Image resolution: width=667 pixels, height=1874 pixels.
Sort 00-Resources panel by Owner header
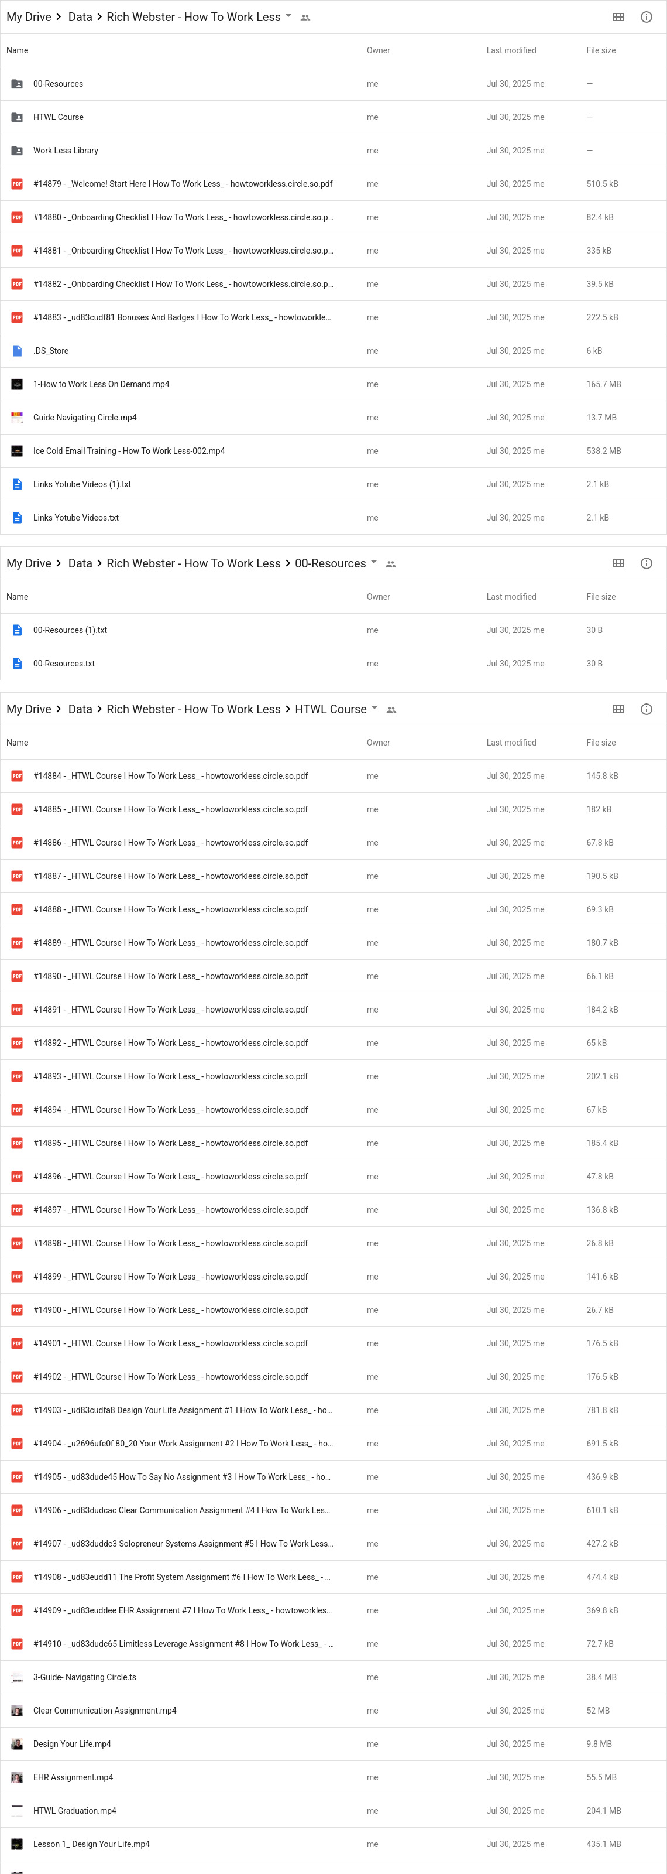pos(379,597)
